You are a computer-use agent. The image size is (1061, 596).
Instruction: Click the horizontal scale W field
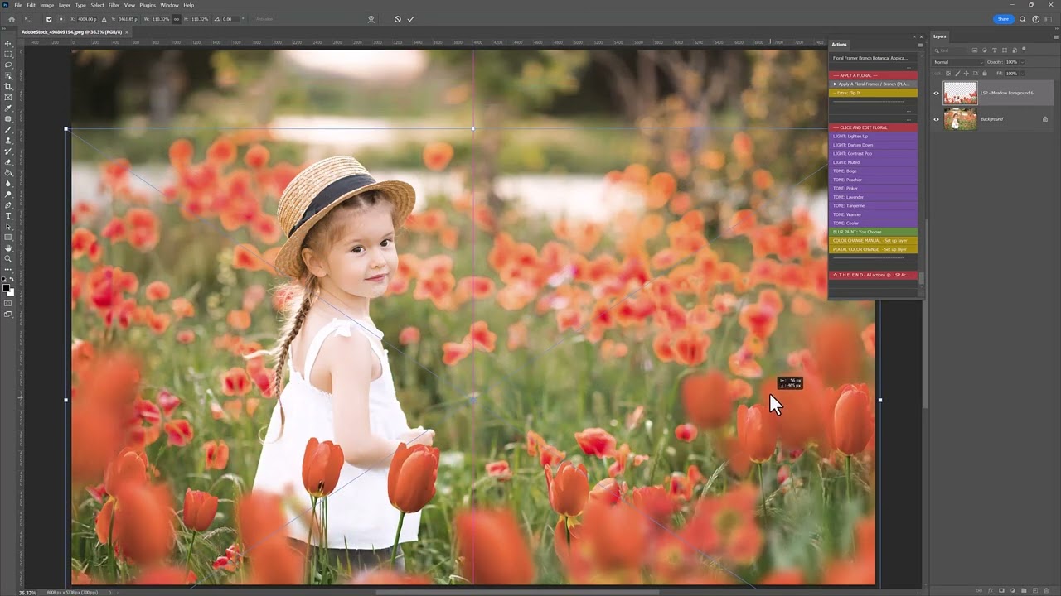tap(160, 19)
